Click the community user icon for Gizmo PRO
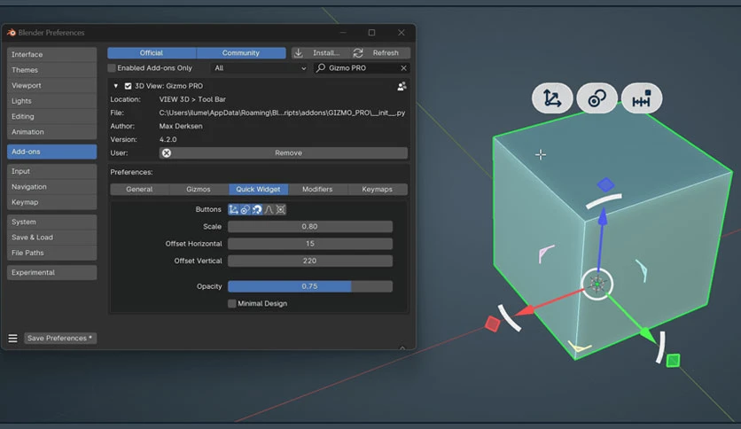This screenshot has height=429, width=741. tap(402, 87)
